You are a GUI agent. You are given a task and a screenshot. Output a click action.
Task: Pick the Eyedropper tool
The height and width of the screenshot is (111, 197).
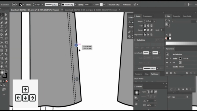tap(2, 54)
